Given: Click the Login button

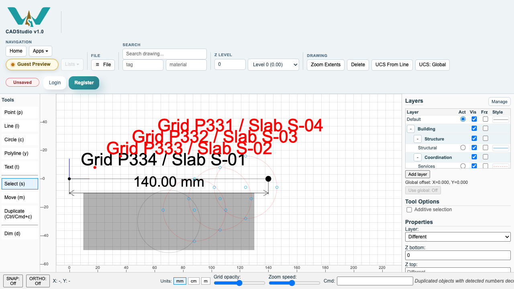Looking at the screenshot, I should [55, 83].
